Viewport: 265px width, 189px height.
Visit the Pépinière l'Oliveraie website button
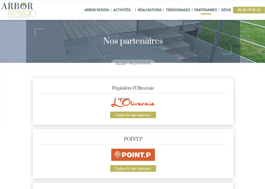133,115
